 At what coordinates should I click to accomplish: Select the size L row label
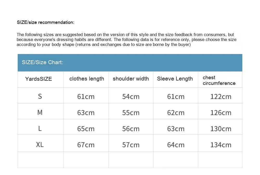[x=40, y=129]
